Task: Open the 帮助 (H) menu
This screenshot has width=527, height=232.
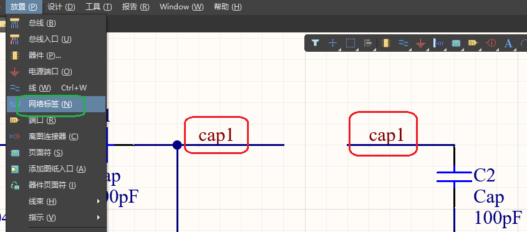Action: coord(228,7)
